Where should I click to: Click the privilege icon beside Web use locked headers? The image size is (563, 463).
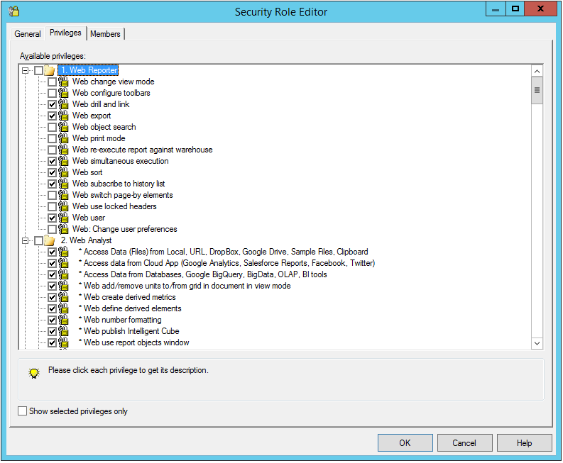(63, 206)
